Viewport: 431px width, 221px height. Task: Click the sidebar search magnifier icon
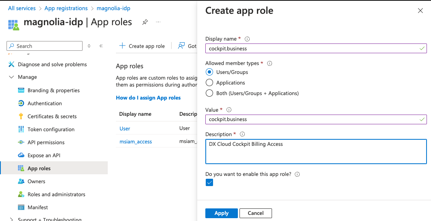click(x=11, y=46)
